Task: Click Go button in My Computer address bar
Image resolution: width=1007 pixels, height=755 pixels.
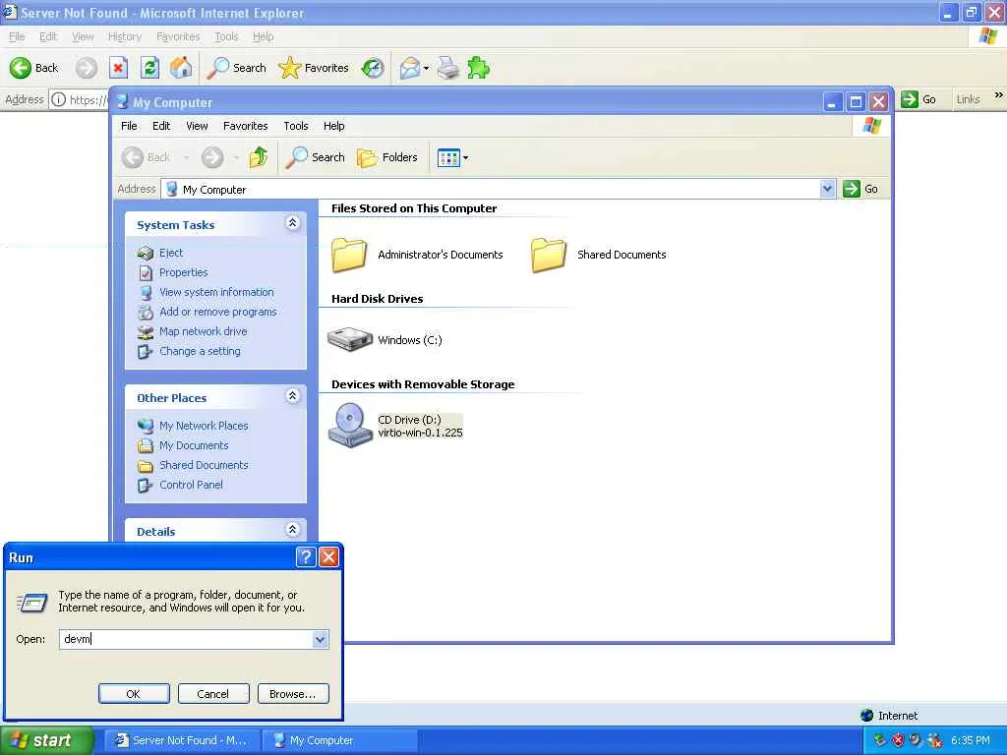Action: [x=861, y=189]
